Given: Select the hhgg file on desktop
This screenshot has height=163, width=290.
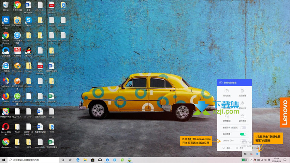Looking at the screenshot, I should point(52,113).
